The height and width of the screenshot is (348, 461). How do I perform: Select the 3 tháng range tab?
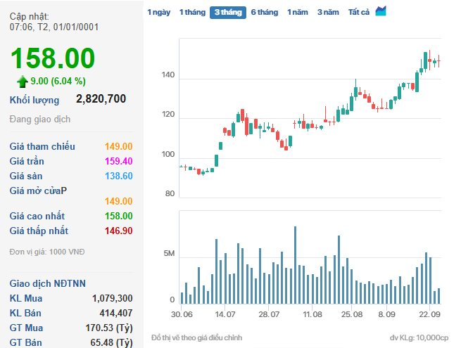pos(227,12)
